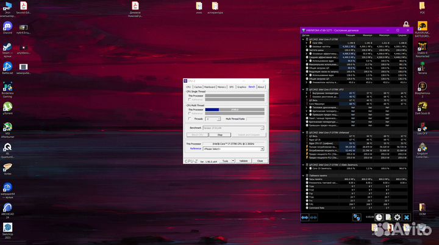This screenshot has height=245, width=439.
Task: Open the Steam desktop shortcut
Action: (x=7, y=50)
